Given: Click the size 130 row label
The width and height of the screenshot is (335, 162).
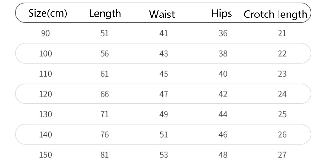Looking at the screenshot, I should tap(45, 114).
